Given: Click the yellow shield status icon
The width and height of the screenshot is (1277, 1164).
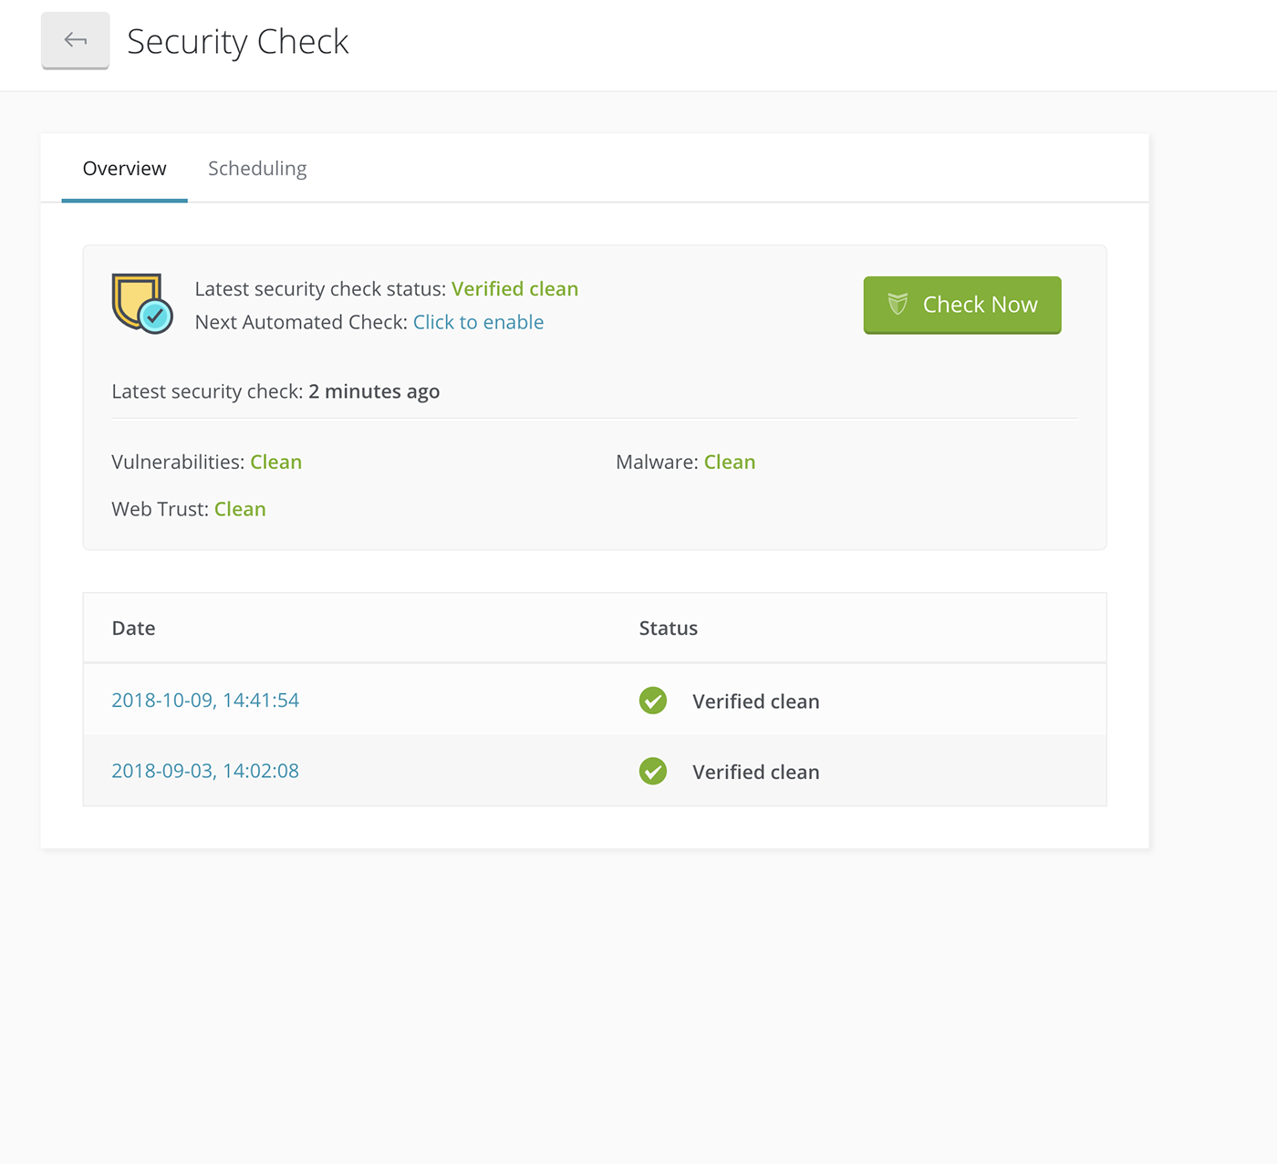Looking at the screenshot, I should (x=140, y=303).
